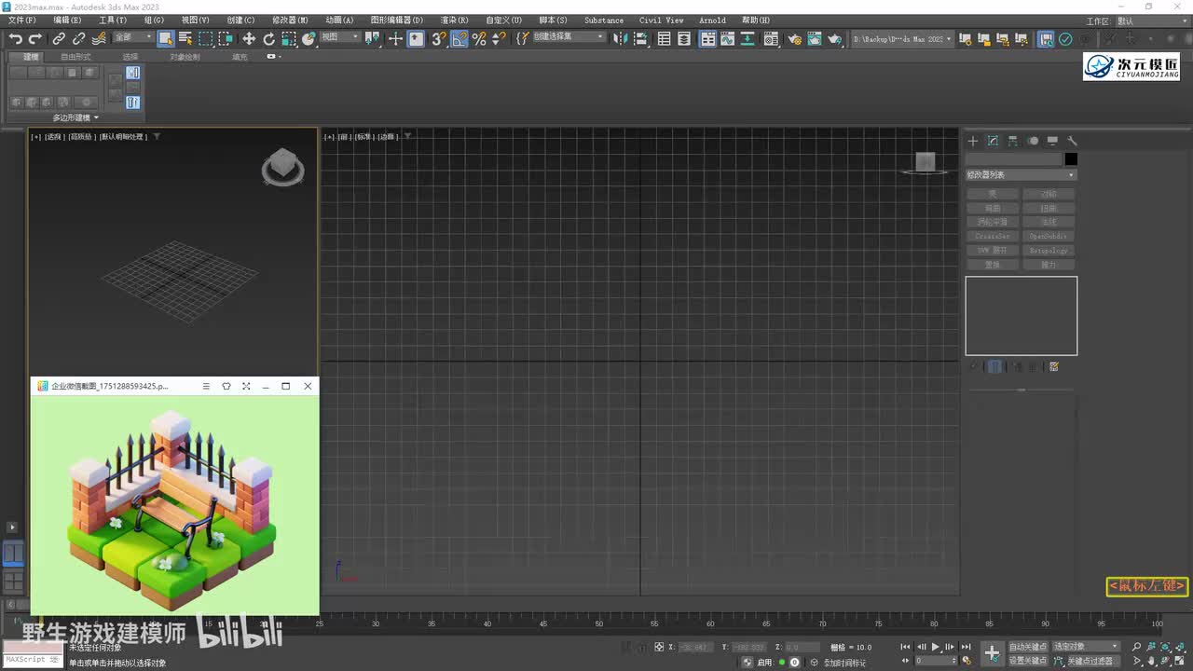
Task: Open the Rendered Frame Window icon
Action: click(815, 38)
